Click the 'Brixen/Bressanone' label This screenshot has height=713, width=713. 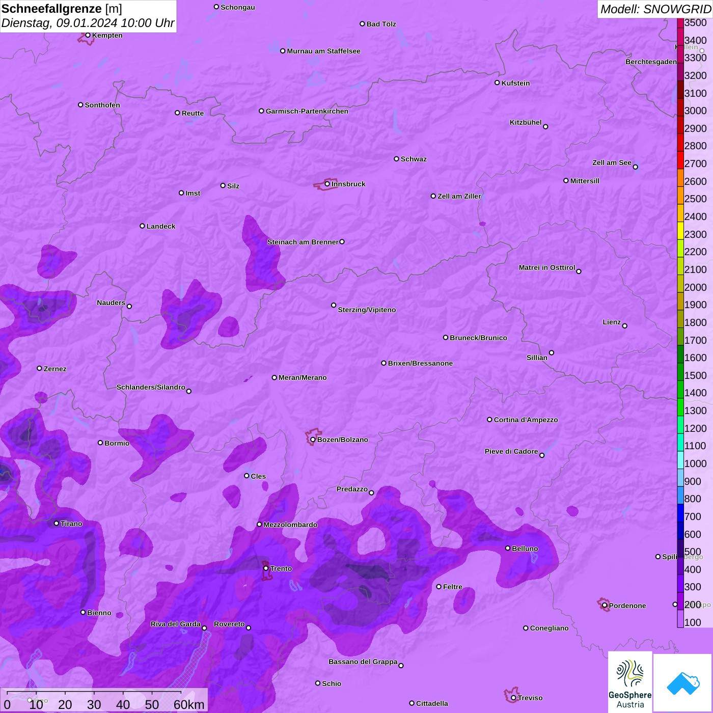(x=420, y=363)
